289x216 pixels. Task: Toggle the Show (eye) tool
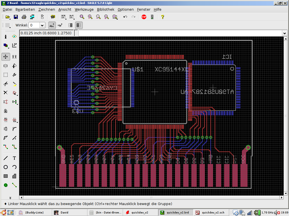14,37
